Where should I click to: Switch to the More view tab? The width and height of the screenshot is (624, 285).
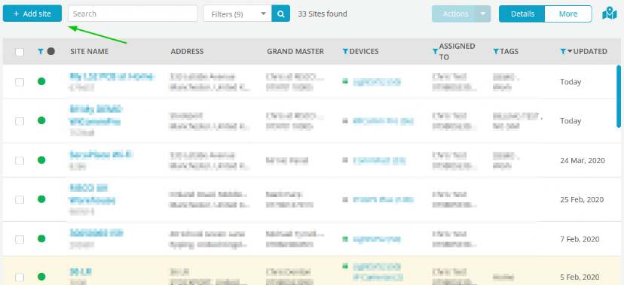[568, 14]
